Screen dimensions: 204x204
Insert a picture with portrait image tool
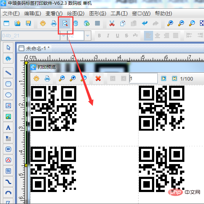coord(8,106)
